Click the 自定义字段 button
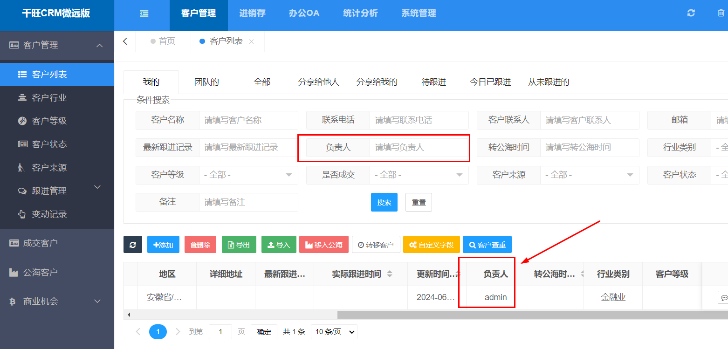 coord(432,245)
